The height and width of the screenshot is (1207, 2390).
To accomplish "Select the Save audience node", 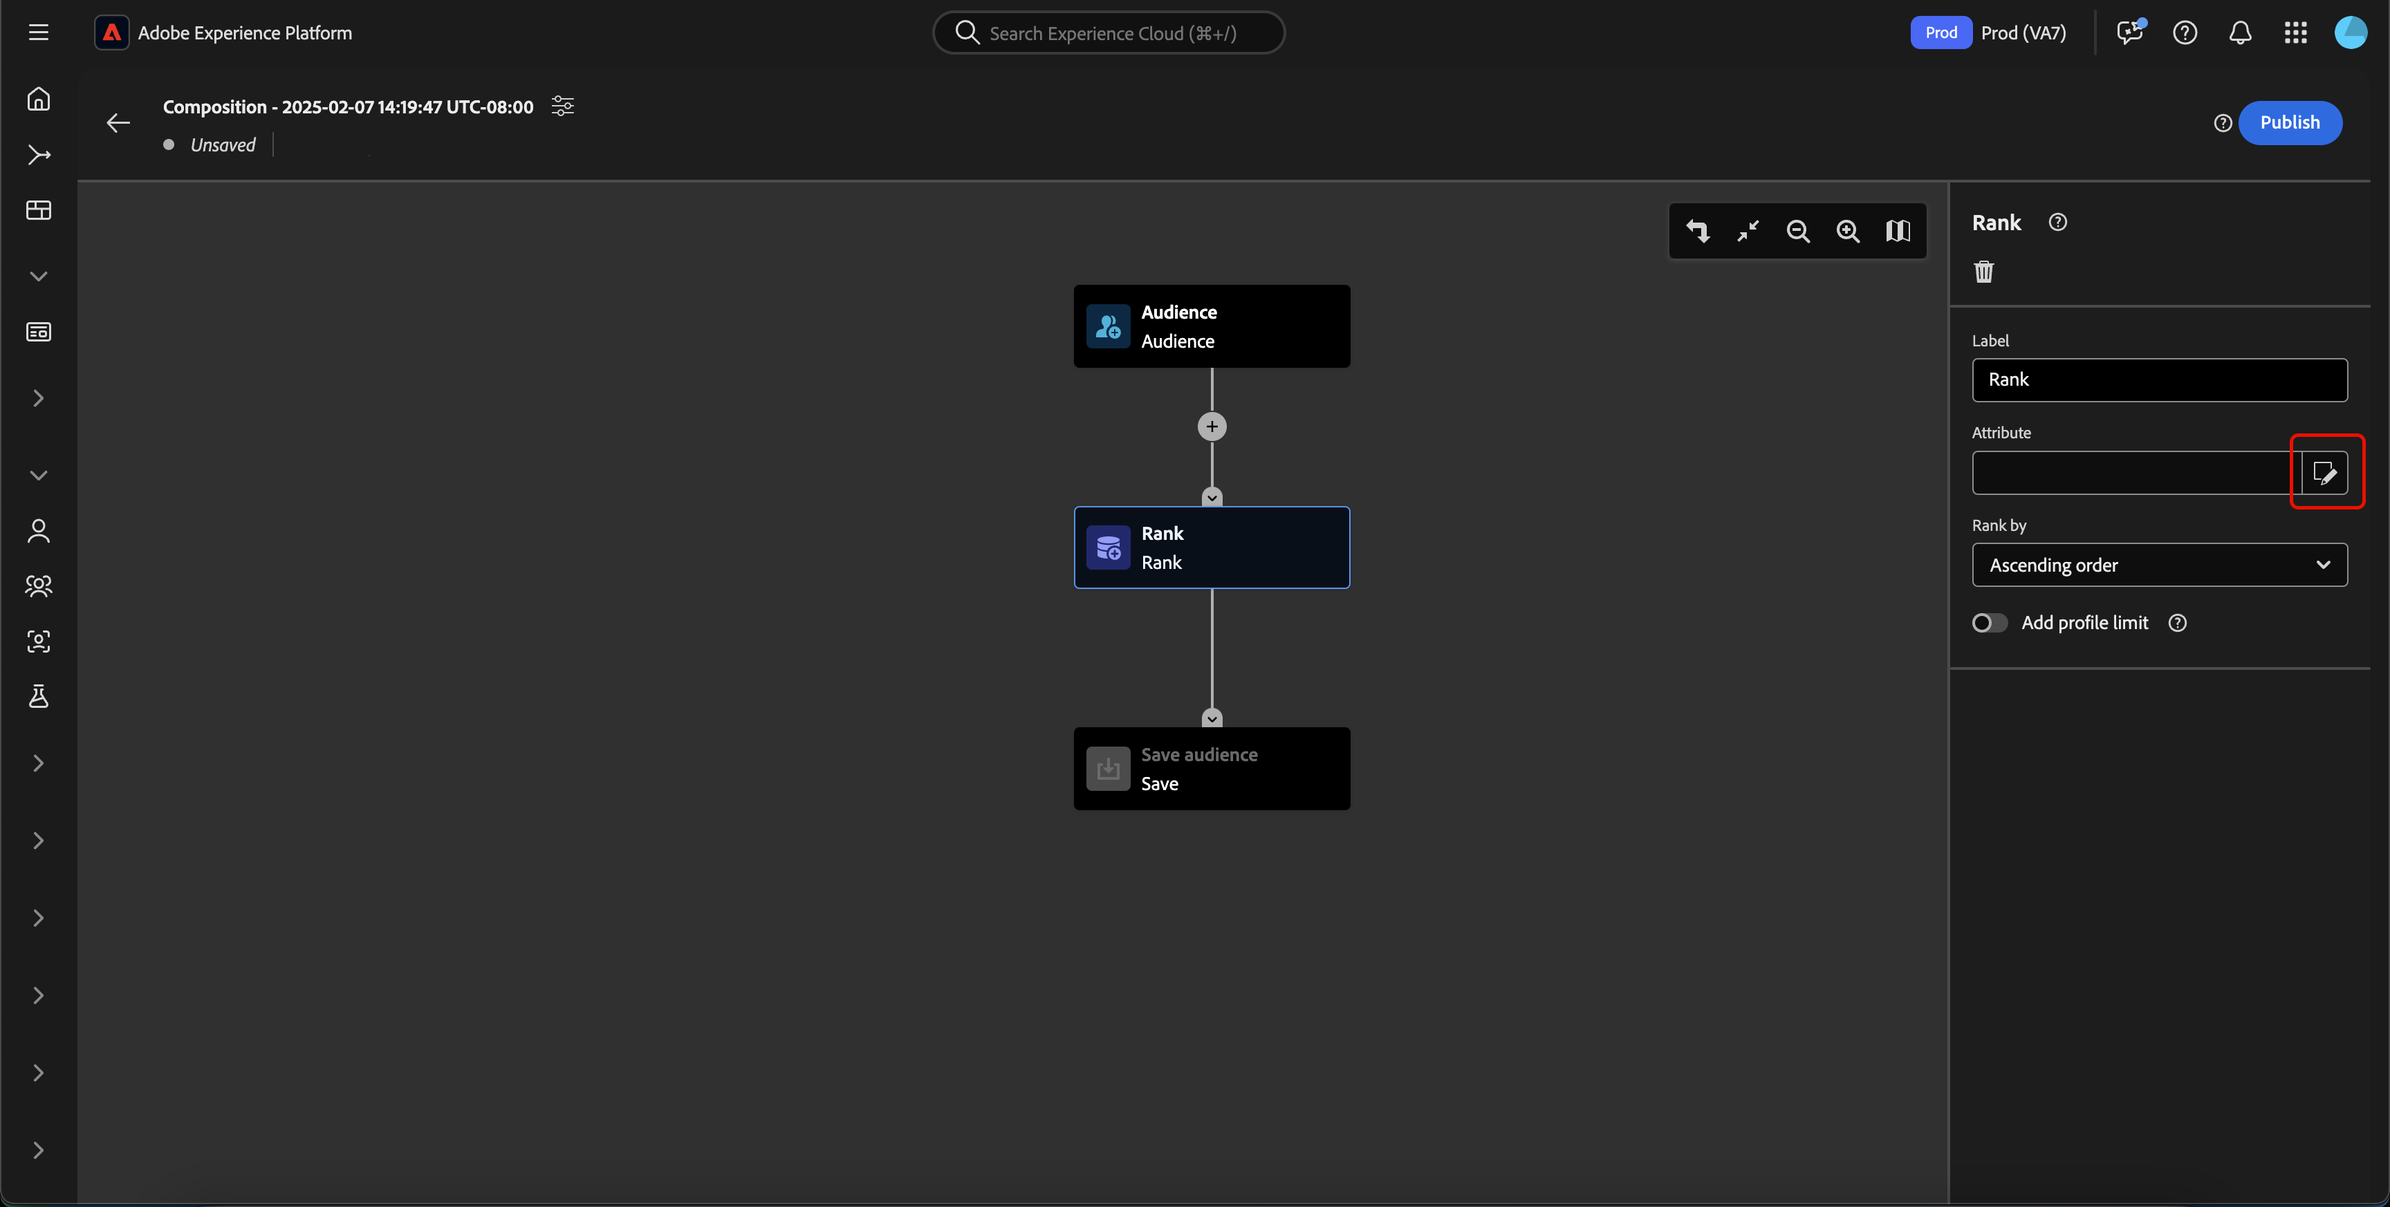I will coord(1212,769).
